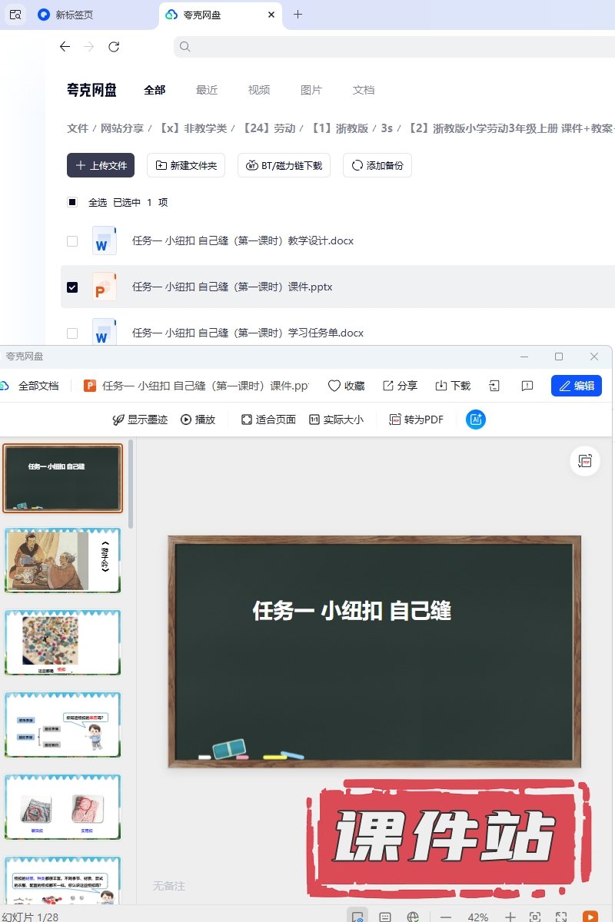615x922 pixels.
Task: Click the blue 编辑 edit button
Action: pos(576,386)
